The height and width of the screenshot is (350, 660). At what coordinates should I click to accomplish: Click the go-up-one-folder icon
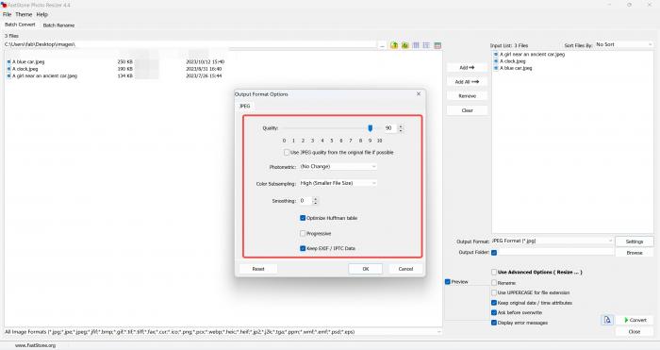(x=394, y=45)
